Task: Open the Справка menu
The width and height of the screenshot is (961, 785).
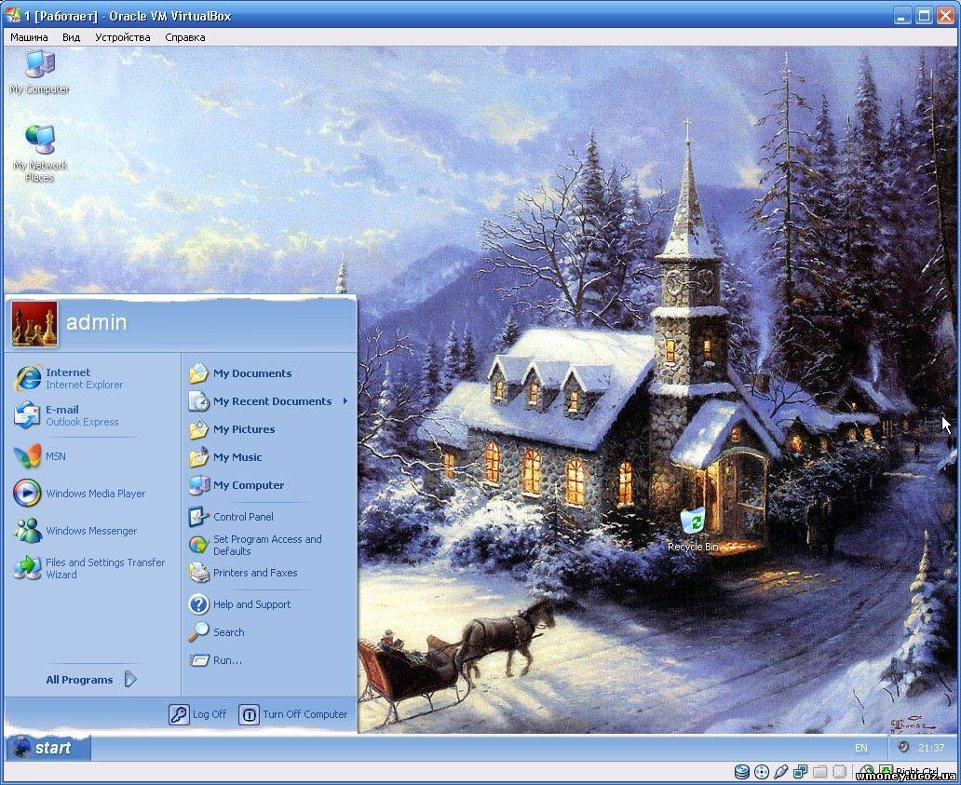Action: (x=185, y=37)
